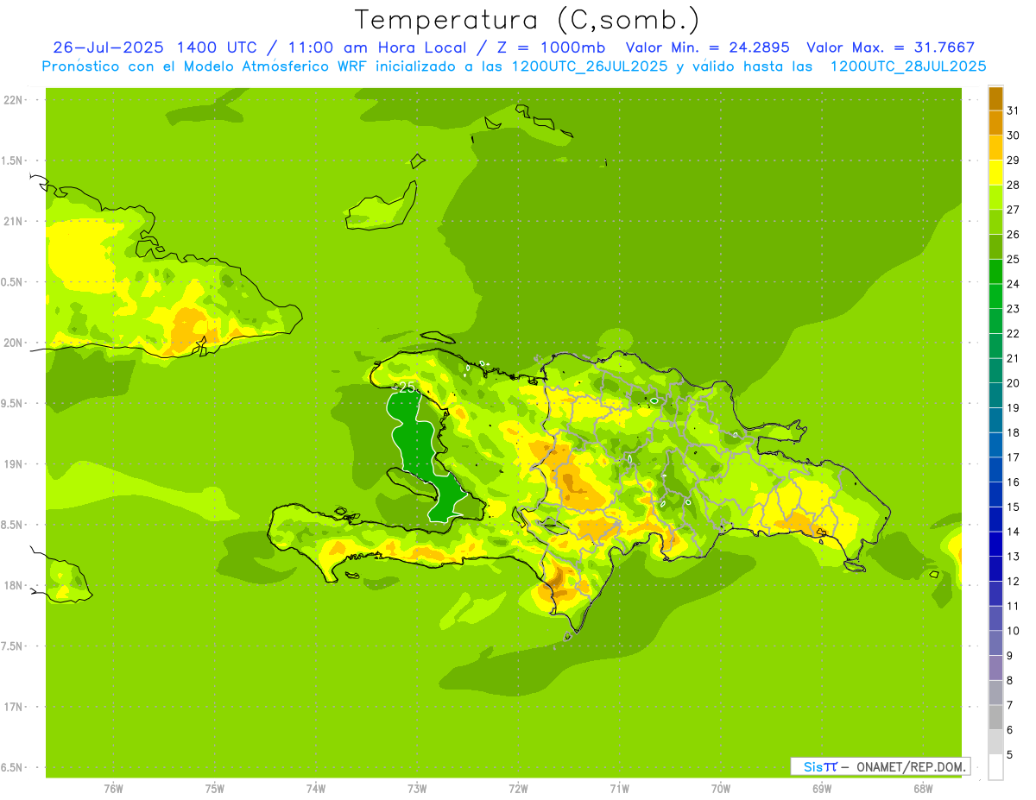Click the white "25" contour label on Haiti
This screenshot has height=800, width=1036.
(406, 387)
